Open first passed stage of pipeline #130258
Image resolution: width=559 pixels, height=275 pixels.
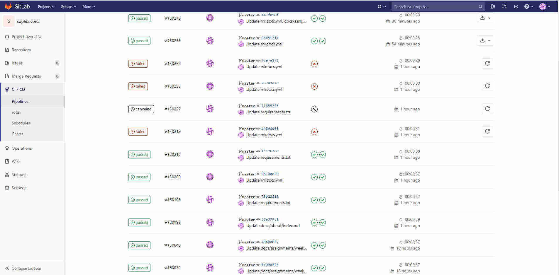pos(314,41)
